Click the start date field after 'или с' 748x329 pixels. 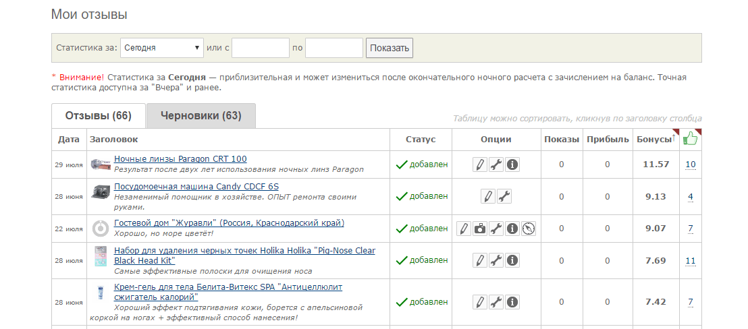261,48
